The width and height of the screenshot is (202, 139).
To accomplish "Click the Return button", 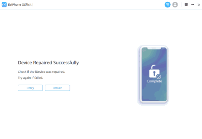I will [x=57, y=88].
